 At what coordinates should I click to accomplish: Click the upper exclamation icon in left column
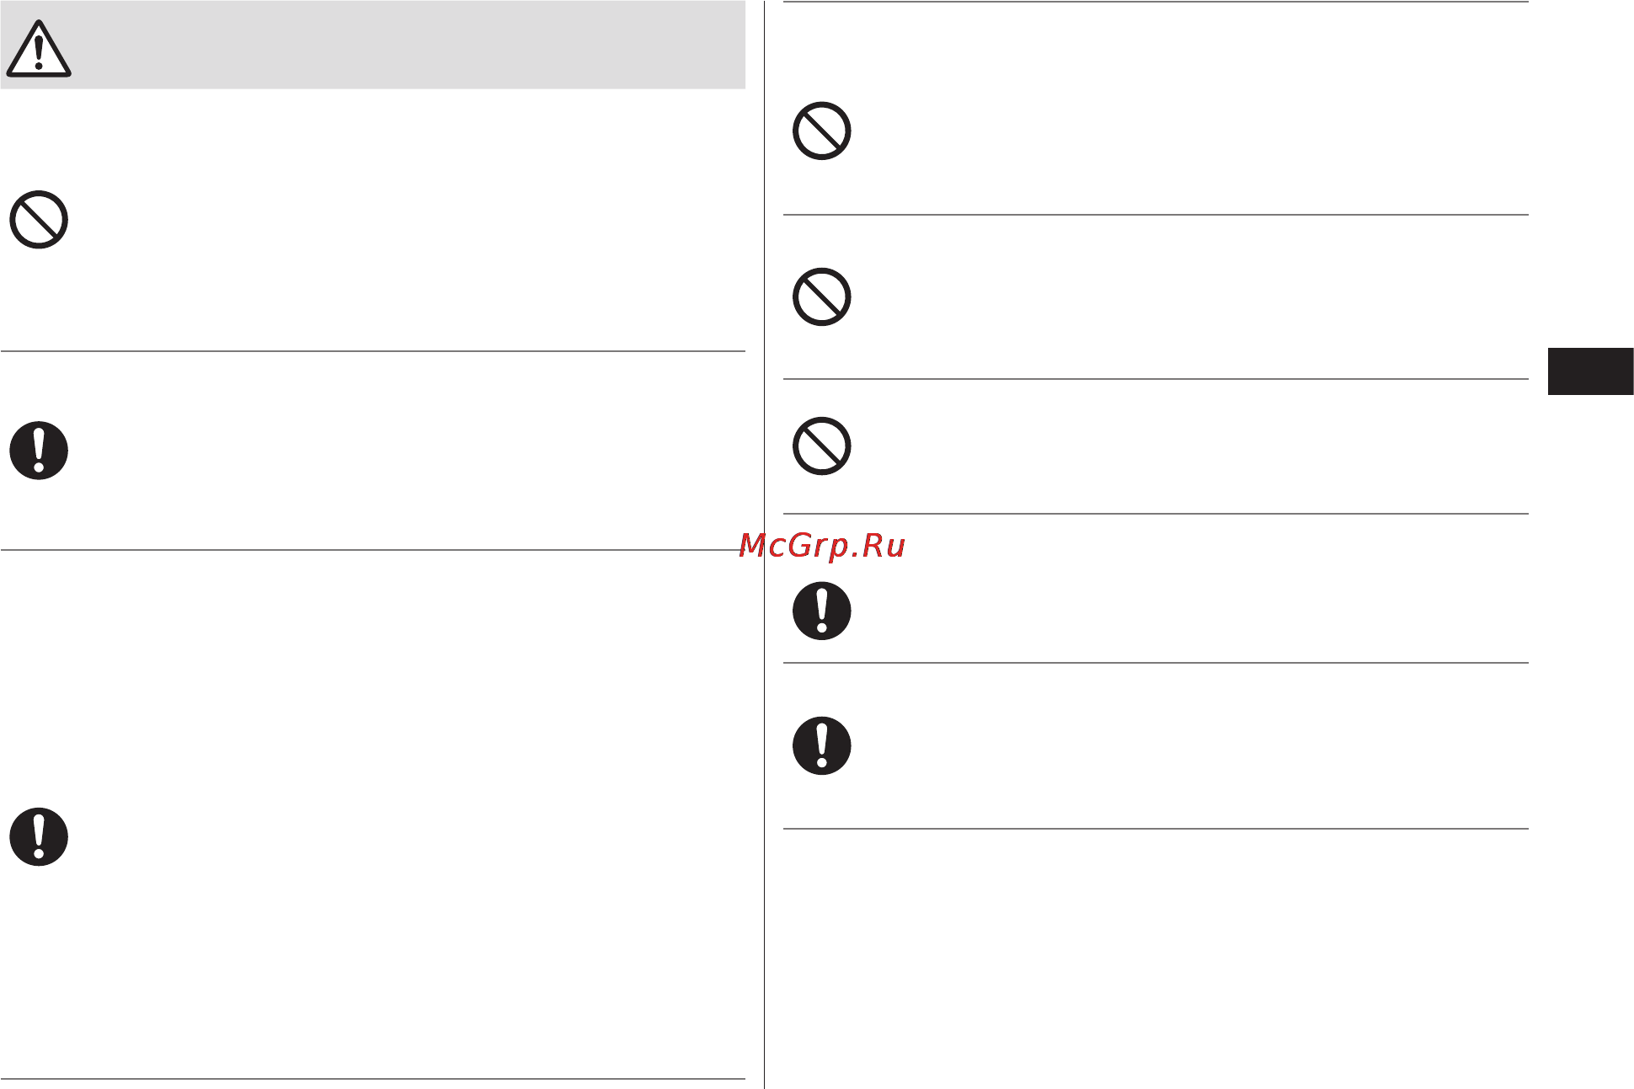[x=39, y=451]
